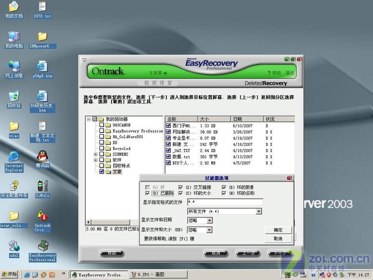Switch to EasyRecovery Profes taskbar item
This screenshot has height=280, width=373.
[x=99, y=275]
